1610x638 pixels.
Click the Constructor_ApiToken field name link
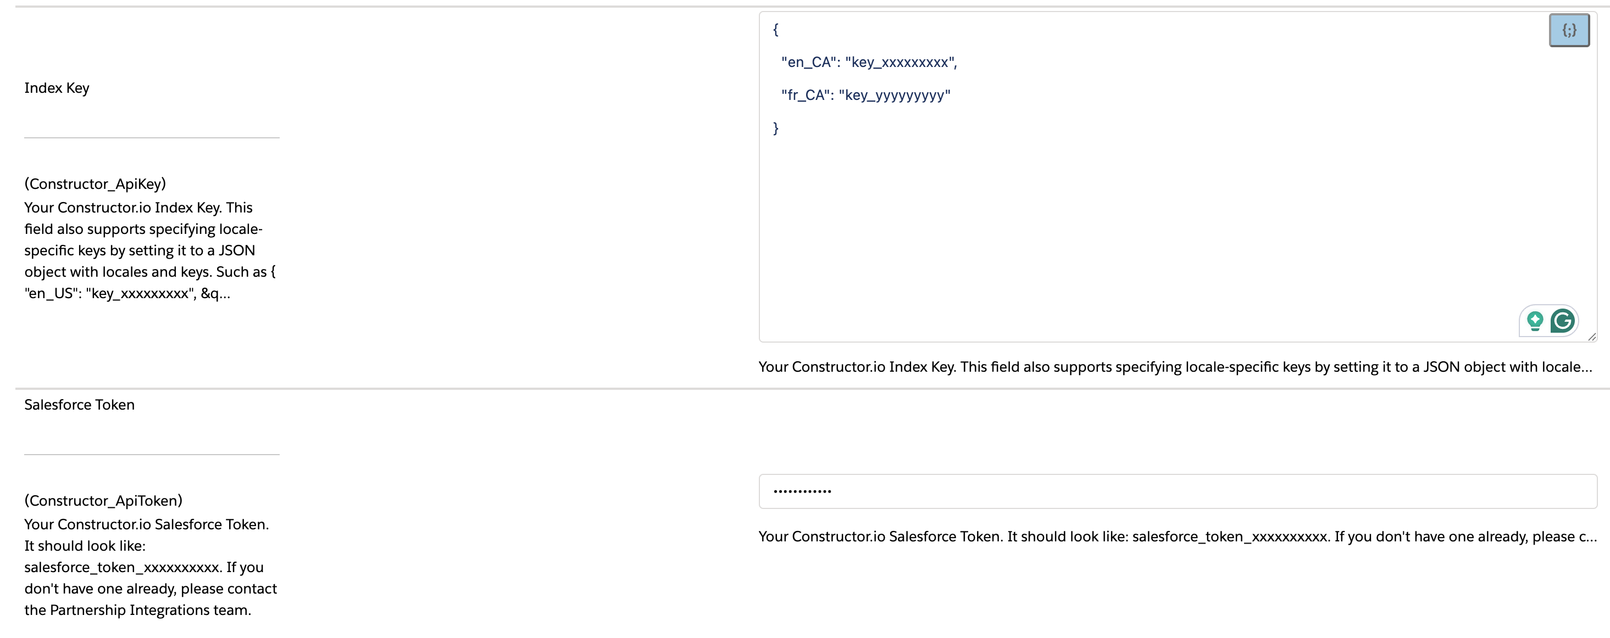[x=103, y=500]
